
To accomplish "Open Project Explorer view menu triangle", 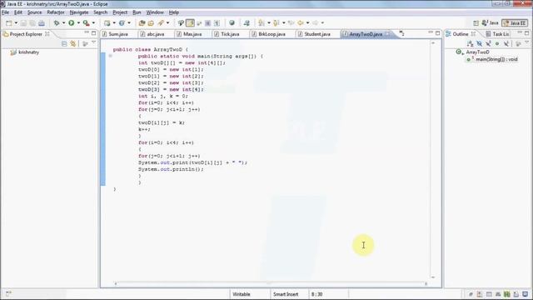I will click(93, 42).
